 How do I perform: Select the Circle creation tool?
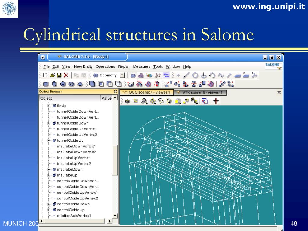pyautogui.click(x=195, y=75)
